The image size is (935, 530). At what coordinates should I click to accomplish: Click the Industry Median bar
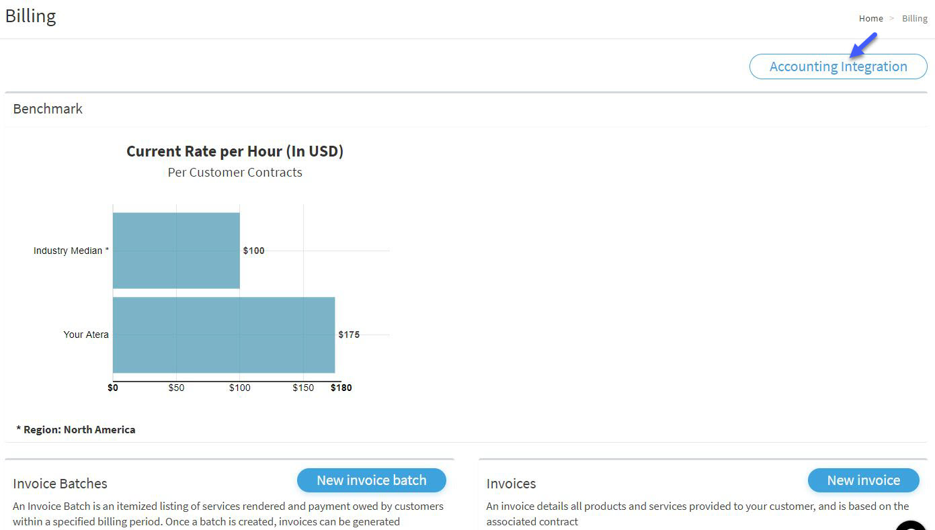coord(176,251)
